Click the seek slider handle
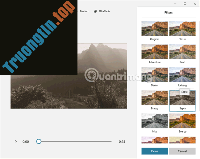Viewport: 200px width, 159px height. tap(39, 141)
